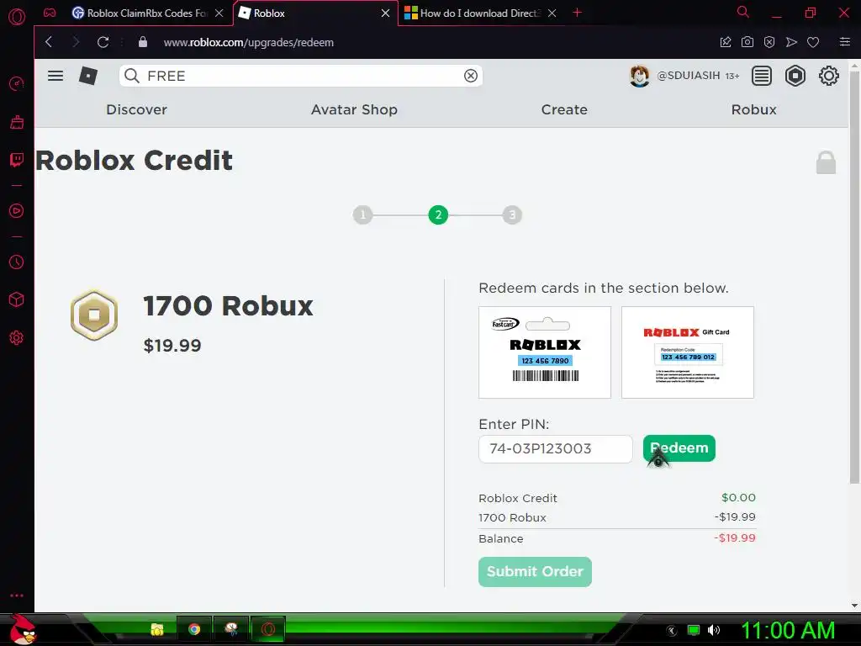Click the Opera GX taskbar icon
861x646 pixels.
[x=268, y=629]
